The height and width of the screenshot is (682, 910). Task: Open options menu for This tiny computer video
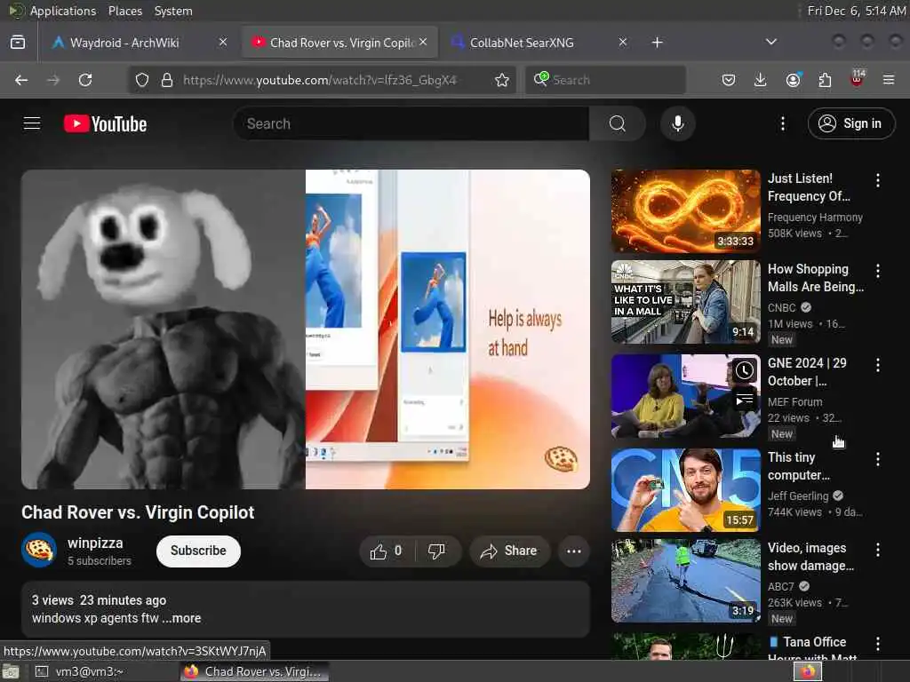click(877, 459)
